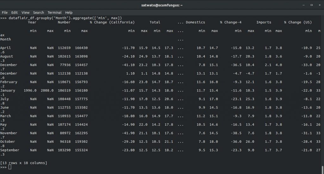Click the value 20.6 in July row
This screenshot has width=324, height=174.
(169, 99)
